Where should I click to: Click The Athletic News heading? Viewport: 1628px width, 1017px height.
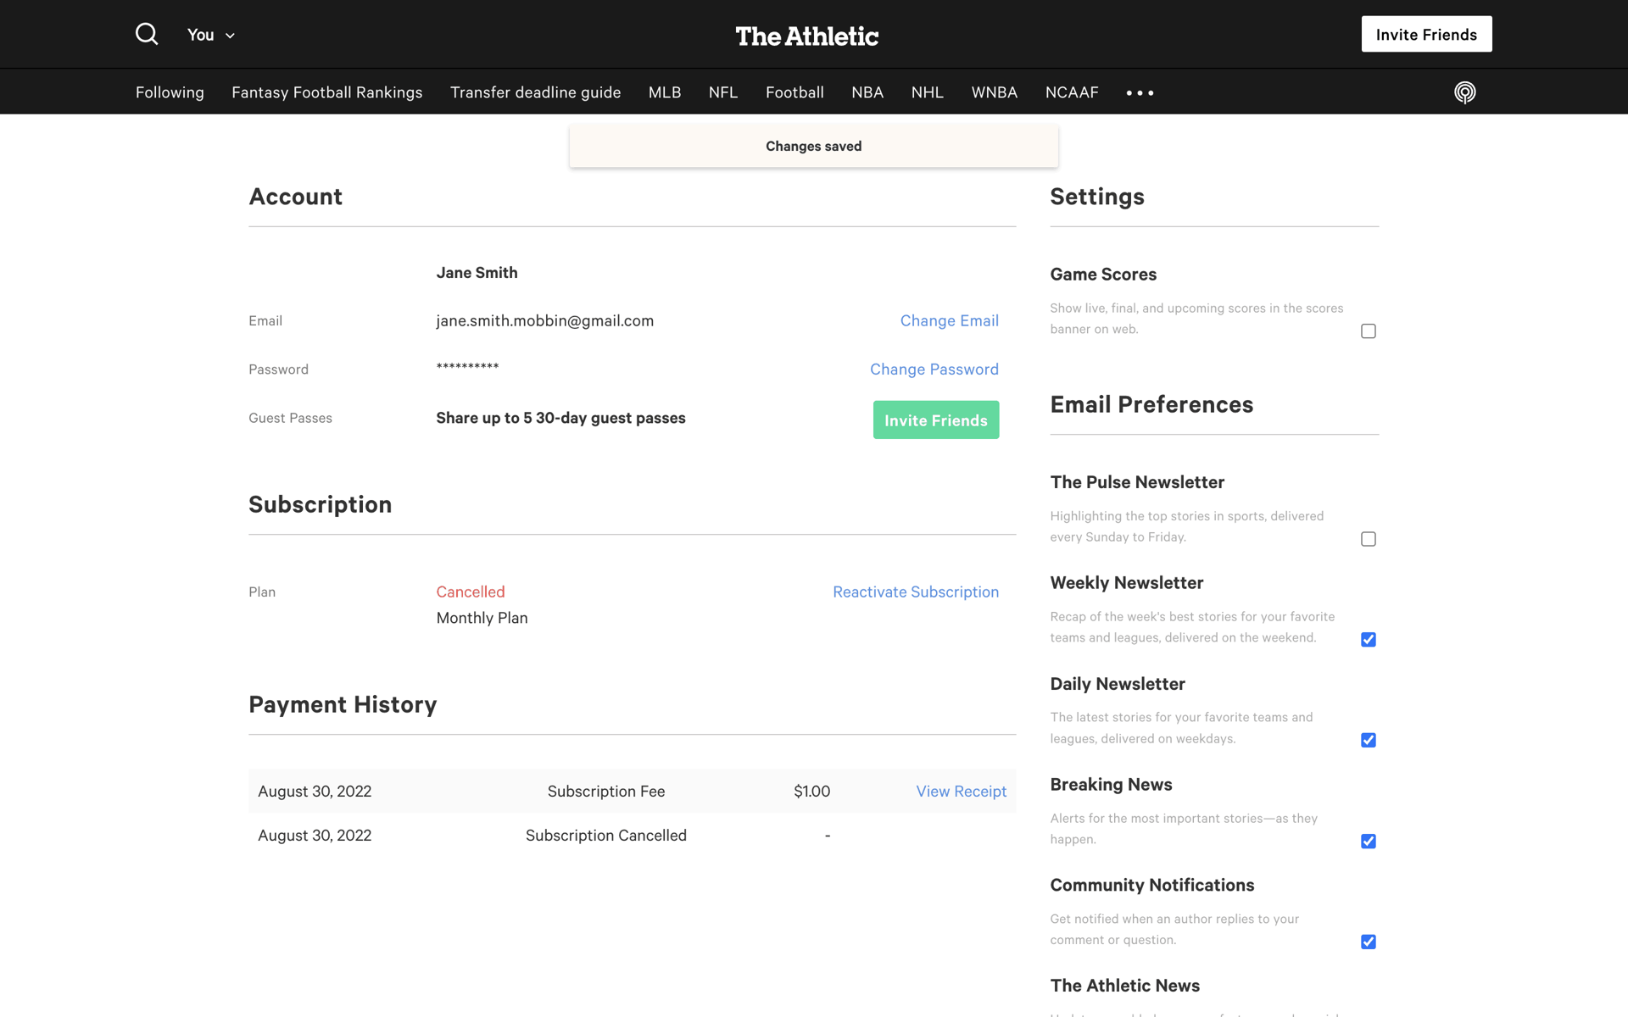coord(1124,986)
